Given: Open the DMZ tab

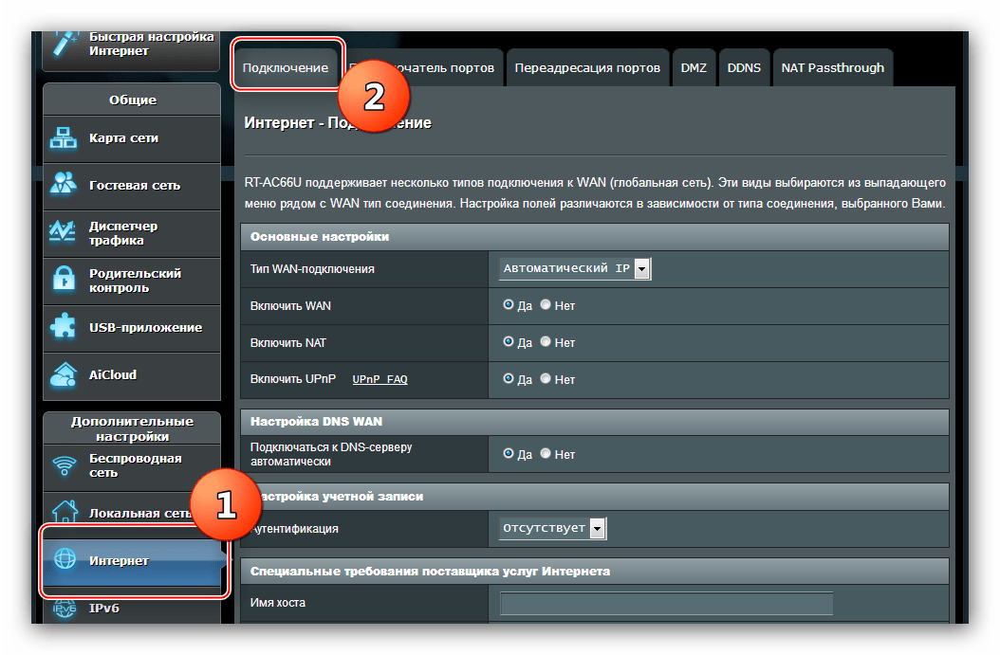Looking at the screenshot, I should (694, 67).
